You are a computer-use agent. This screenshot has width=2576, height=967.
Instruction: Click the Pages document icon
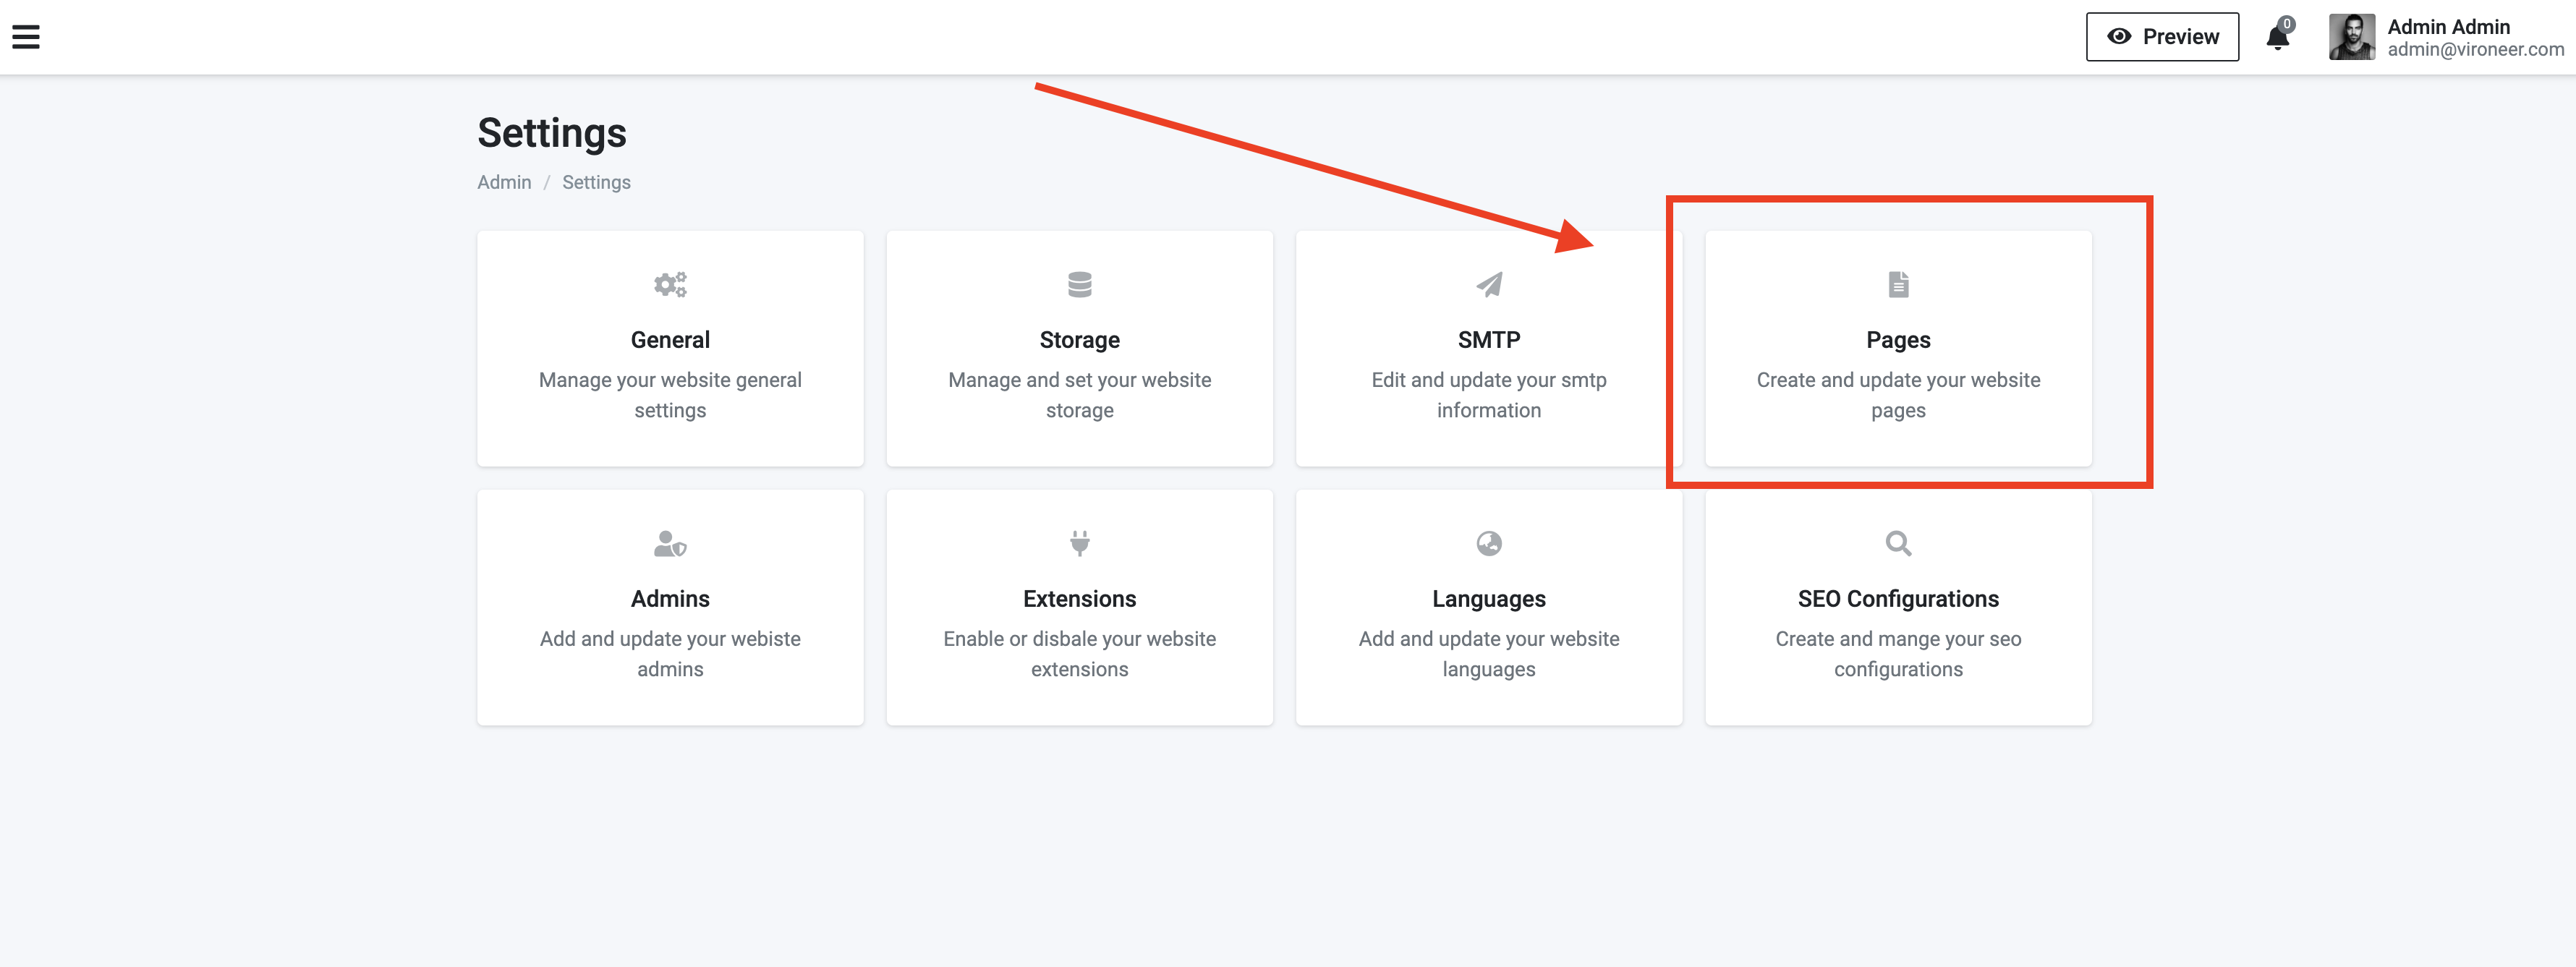pyautogui.click(x=1897, y=285)
